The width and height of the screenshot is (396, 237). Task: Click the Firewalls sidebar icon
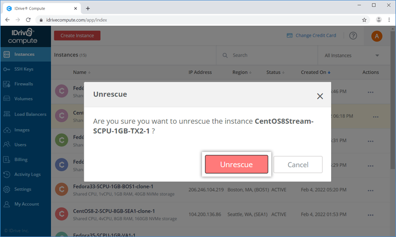(x=7, y=84)
